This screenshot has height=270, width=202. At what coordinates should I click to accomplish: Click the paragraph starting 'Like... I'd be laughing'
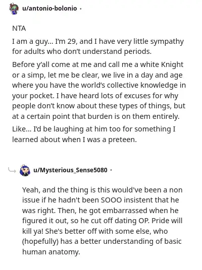tap(94, 134)
